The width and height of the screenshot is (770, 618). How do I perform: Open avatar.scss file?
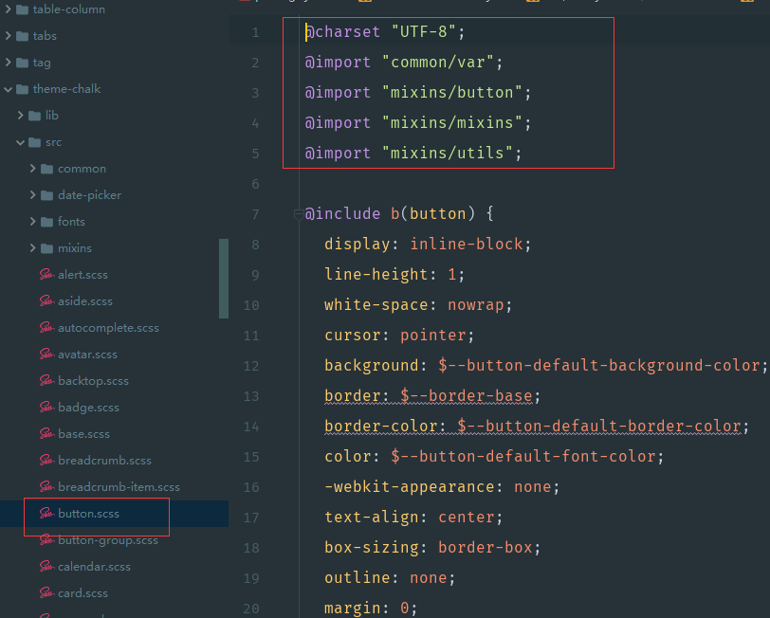(87, 354)
